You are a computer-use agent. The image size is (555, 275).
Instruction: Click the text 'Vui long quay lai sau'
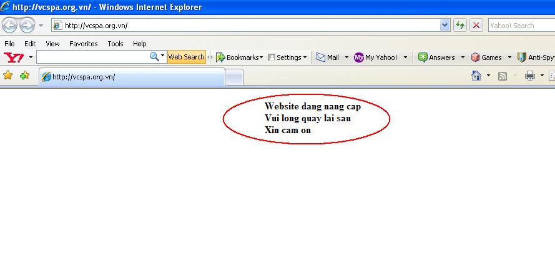pyautogui.click(x=308, y=118)
